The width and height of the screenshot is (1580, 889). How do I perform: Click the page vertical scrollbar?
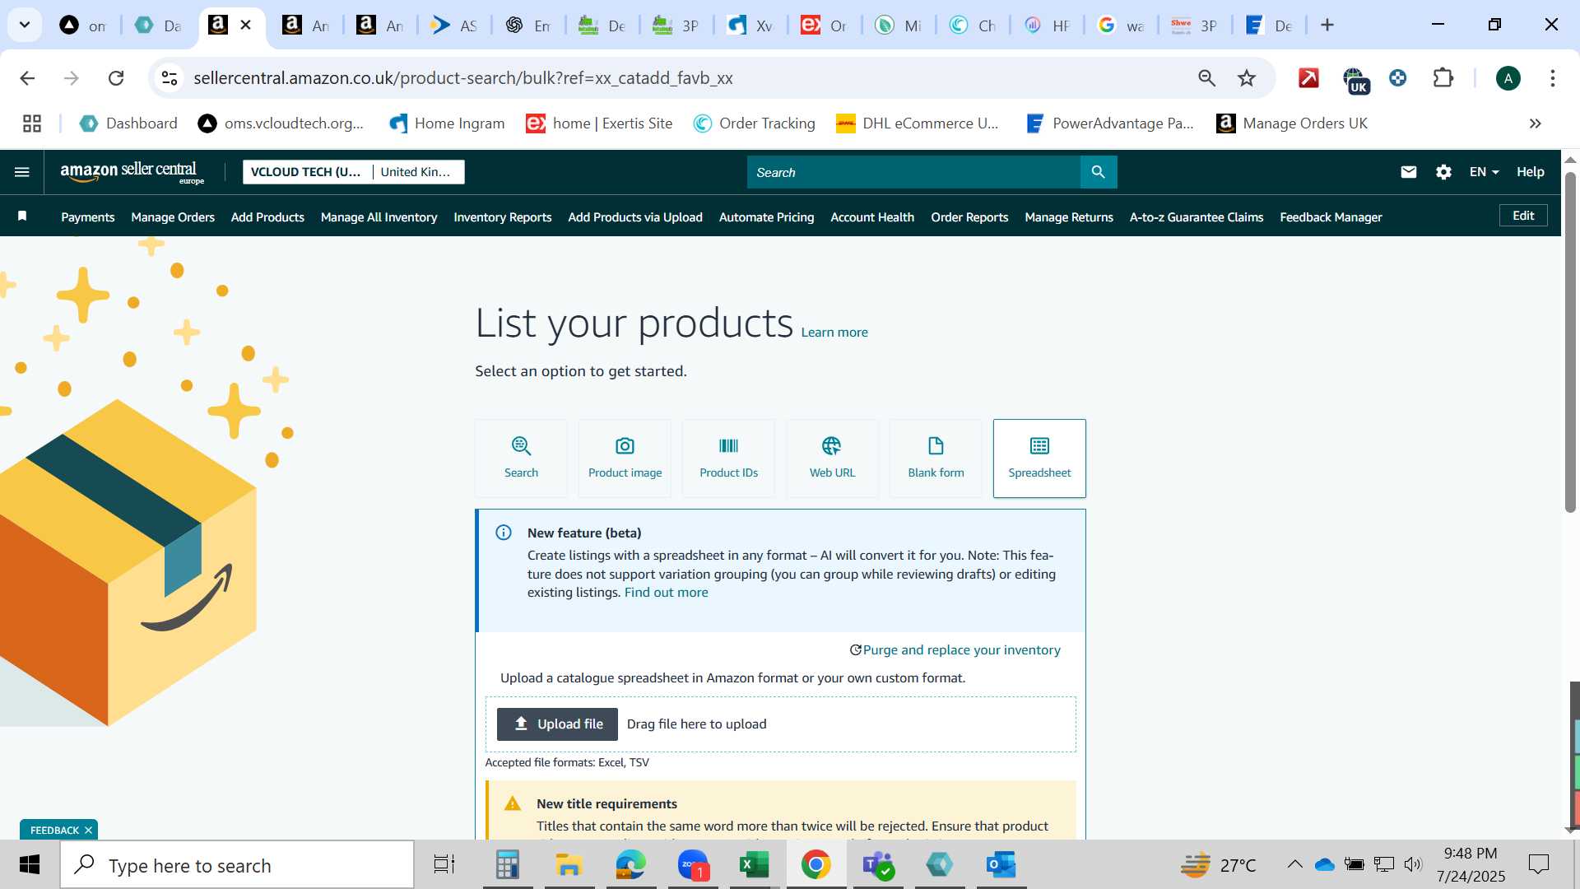(x=1570, y=342)
